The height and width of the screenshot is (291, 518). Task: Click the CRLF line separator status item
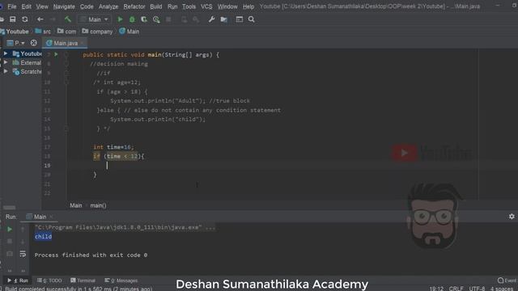pos(456,289)
